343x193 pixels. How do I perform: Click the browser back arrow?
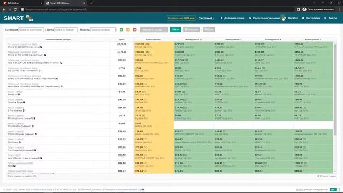[4, 10]
